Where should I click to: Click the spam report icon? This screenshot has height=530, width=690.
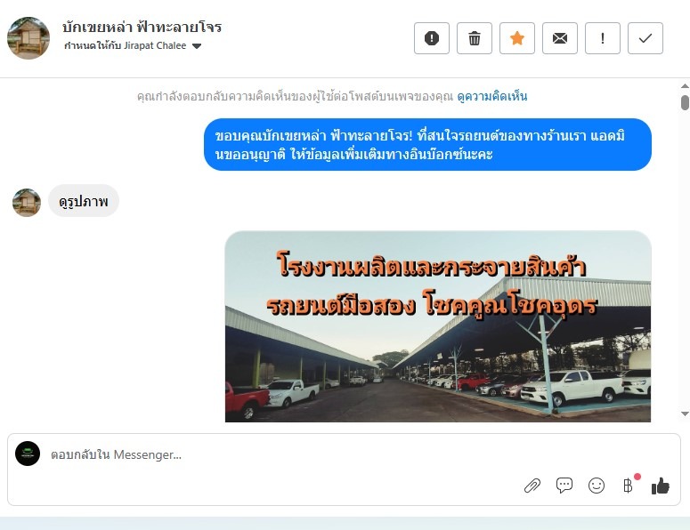[431, 38]
